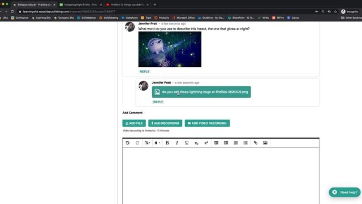Viewport: 362px width, 204px height.
Task: Switch to the Hedgehog Night Firefly tab
Action: point(80,5)
